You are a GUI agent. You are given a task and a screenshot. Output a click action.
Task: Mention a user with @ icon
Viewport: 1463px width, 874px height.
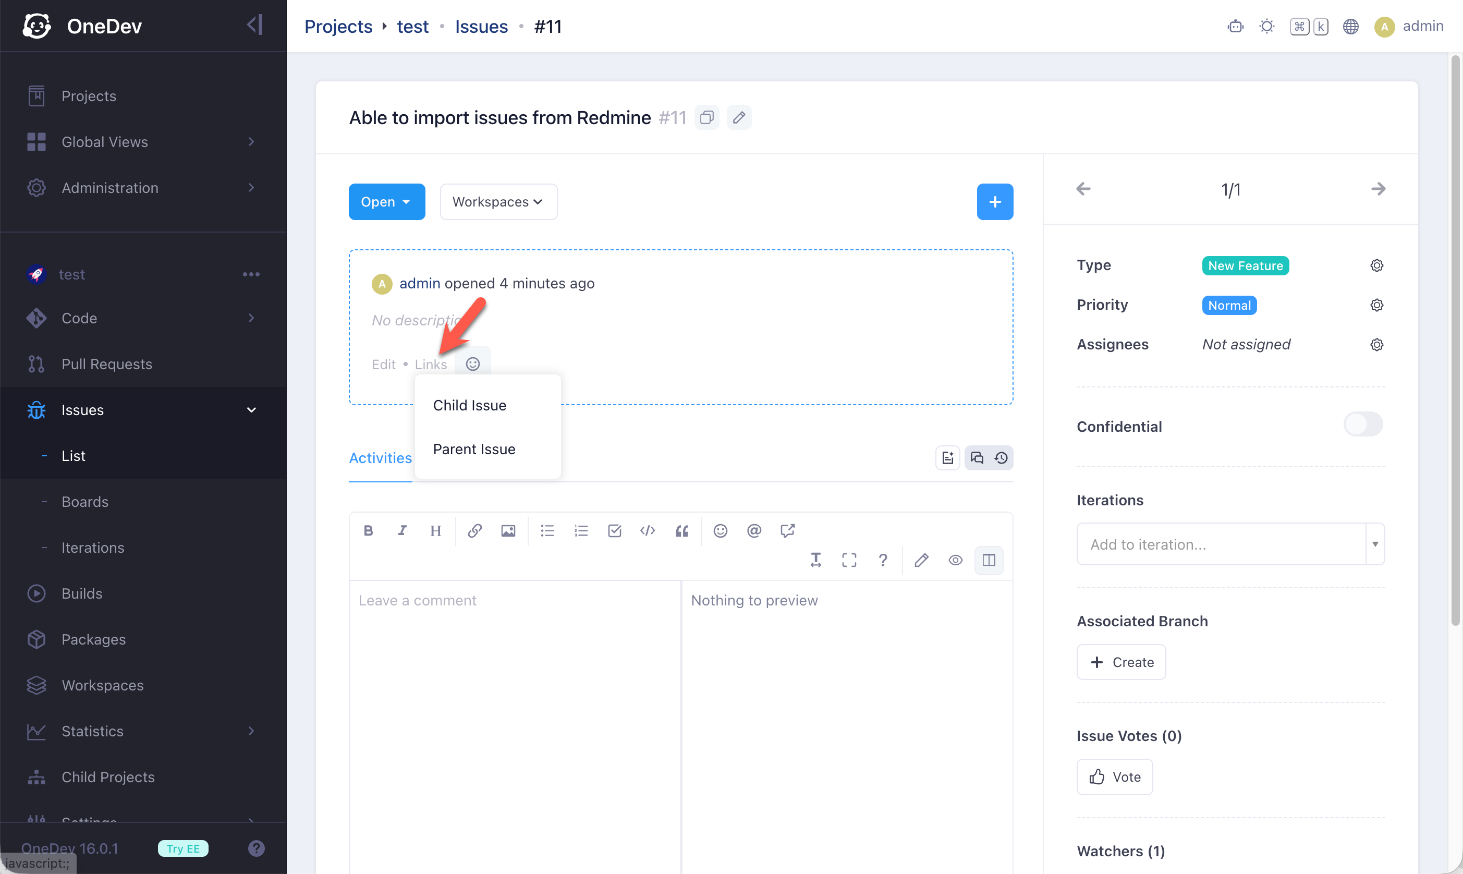click(753, 531)
